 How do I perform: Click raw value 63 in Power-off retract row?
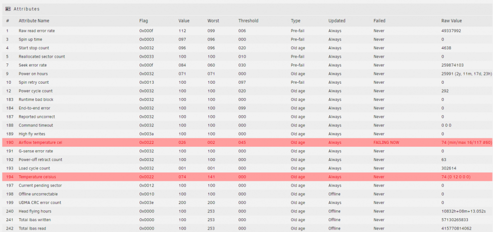[x=444, y=160]
